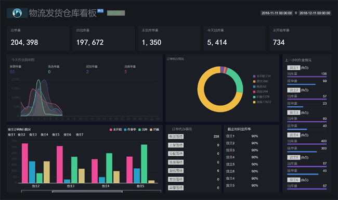Click the 204,398 total orders card
The width and height of the screenshot is (338, 200).
coord(38,39)
